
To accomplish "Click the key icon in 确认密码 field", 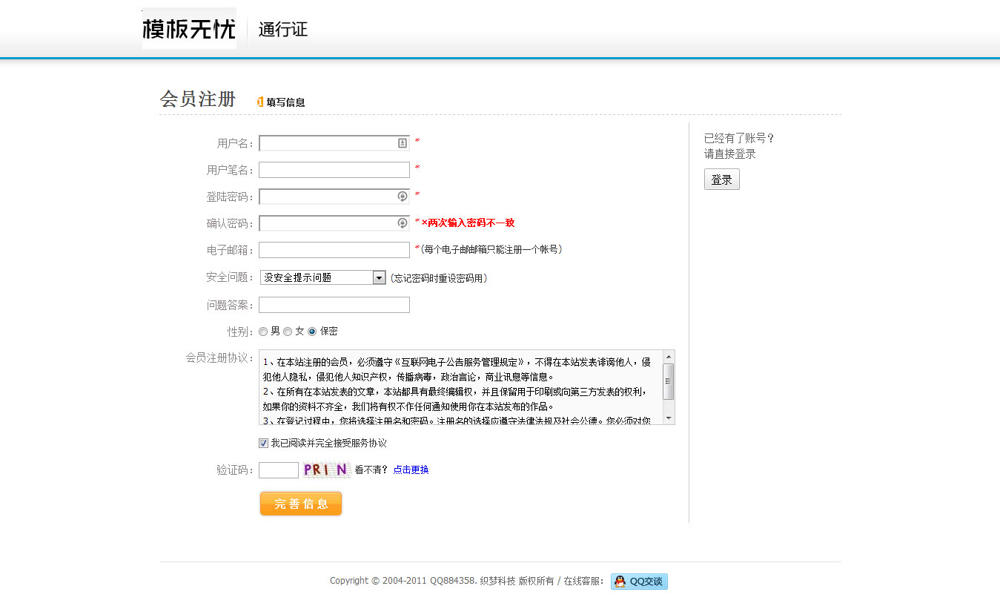I will click(x=403, y=223).
